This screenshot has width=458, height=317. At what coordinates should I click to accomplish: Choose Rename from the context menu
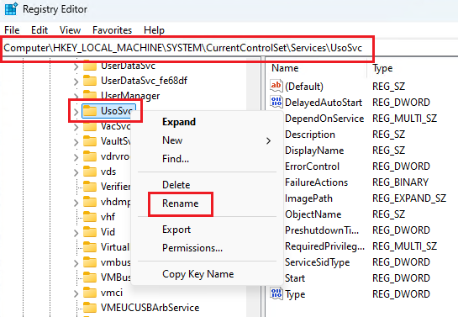click(180, 203)
